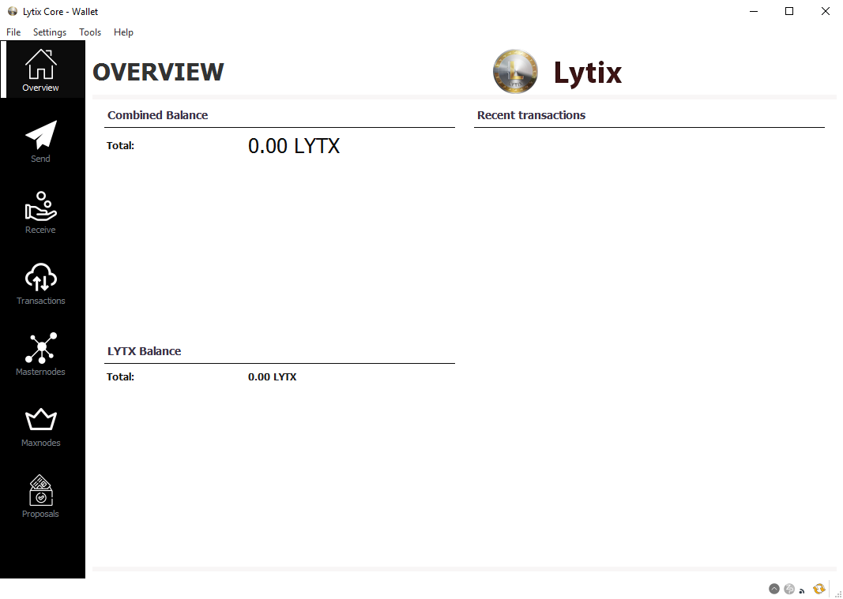Click the Total label under LYTX Balance

[x=120, y=377]
